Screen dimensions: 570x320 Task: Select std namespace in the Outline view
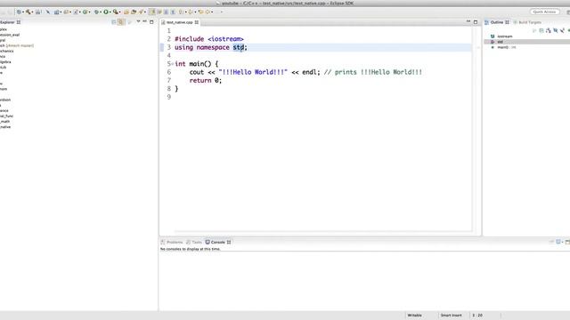[500, 42]
